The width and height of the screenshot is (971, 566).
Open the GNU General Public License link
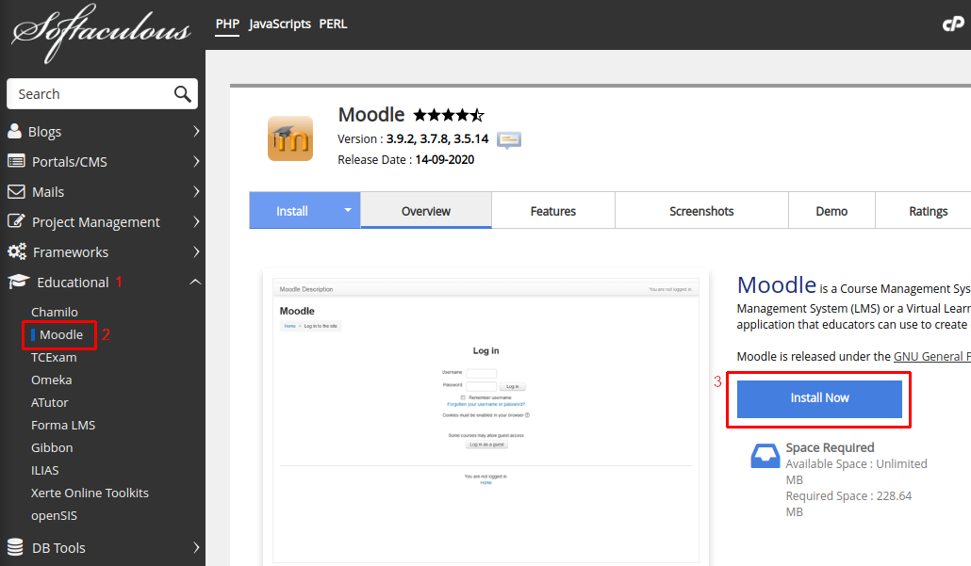932,356
